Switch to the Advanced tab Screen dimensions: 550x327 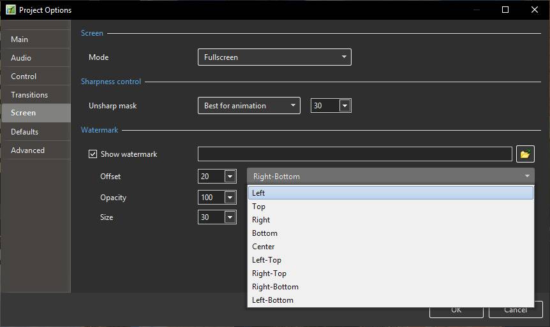pos(36,150)
